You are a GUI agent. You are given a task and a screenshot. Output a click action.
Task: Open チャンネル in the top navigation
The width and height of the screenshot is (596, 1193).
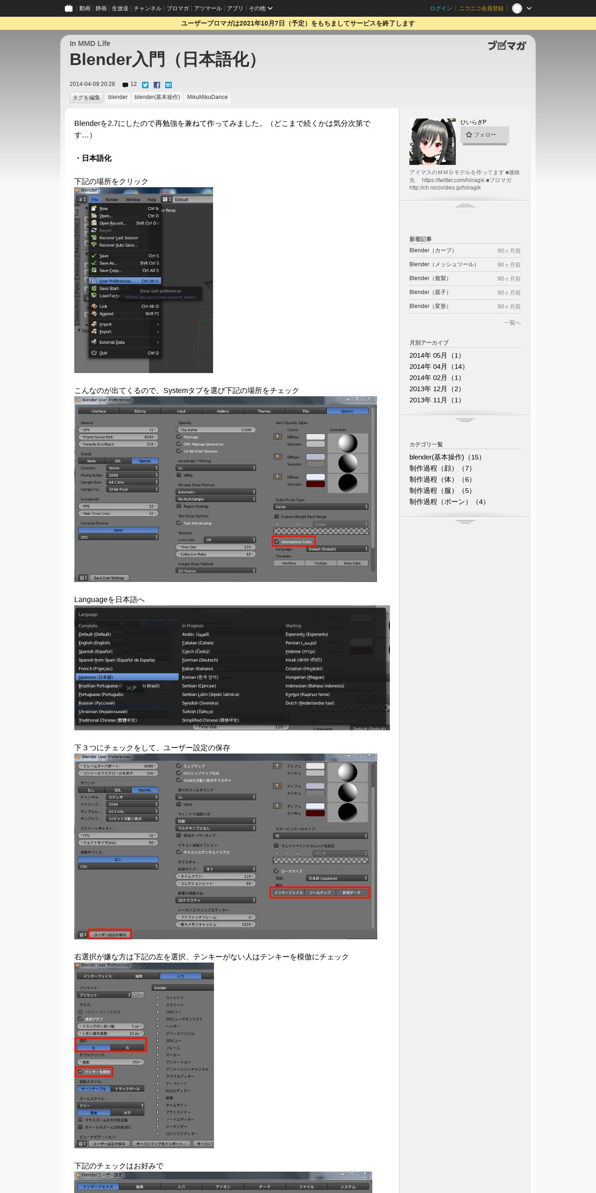(148, 8)
